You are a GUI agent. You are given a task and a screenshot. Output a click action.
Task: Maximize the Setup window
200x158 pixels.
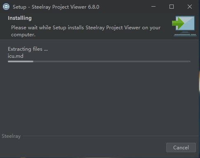click(172, 7)
